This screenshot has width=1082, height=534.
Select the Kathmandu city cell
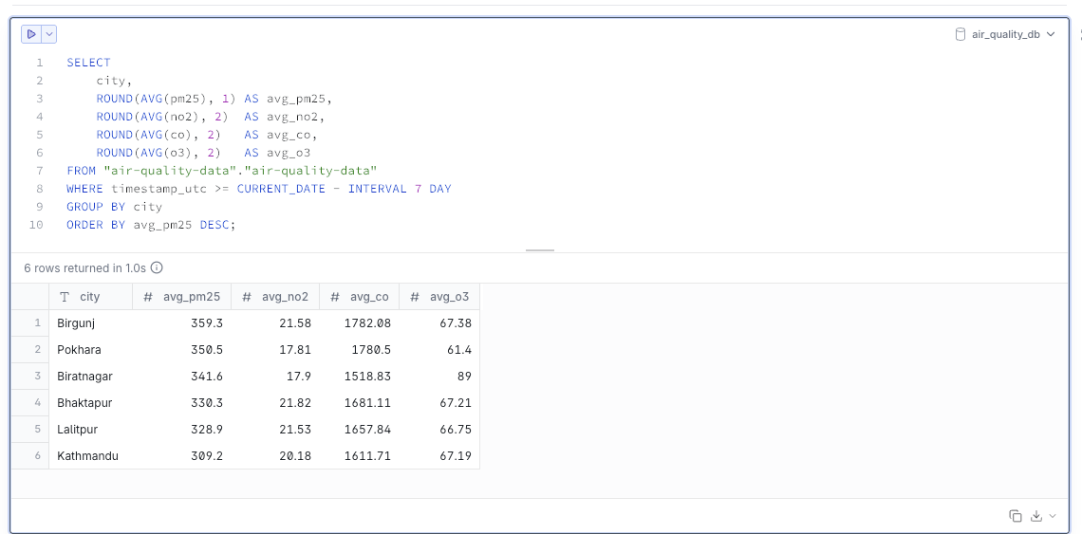pos(87,456)
